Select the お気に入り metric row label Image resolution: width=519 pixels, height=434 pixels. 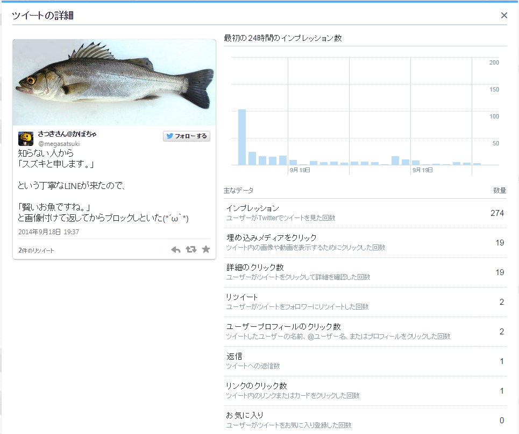245,416
